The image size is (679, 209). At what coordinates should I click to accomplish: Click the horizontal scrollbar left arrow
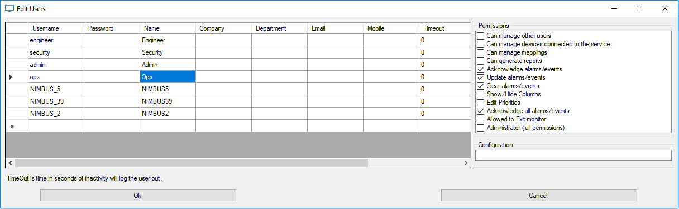coord(10,163)
